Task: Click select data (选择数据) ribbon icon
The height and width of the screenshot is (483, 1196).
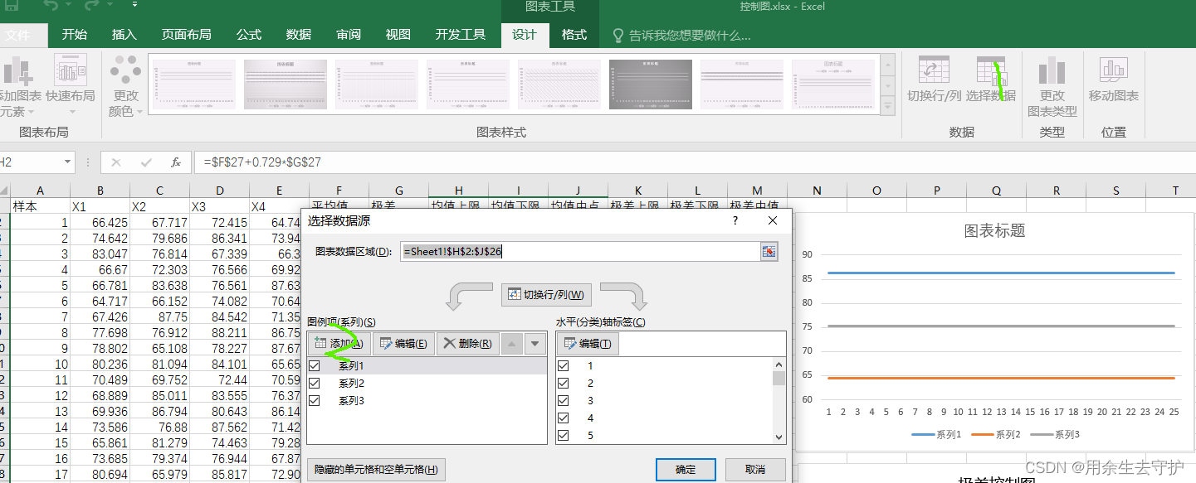Action: click(991, 79)
